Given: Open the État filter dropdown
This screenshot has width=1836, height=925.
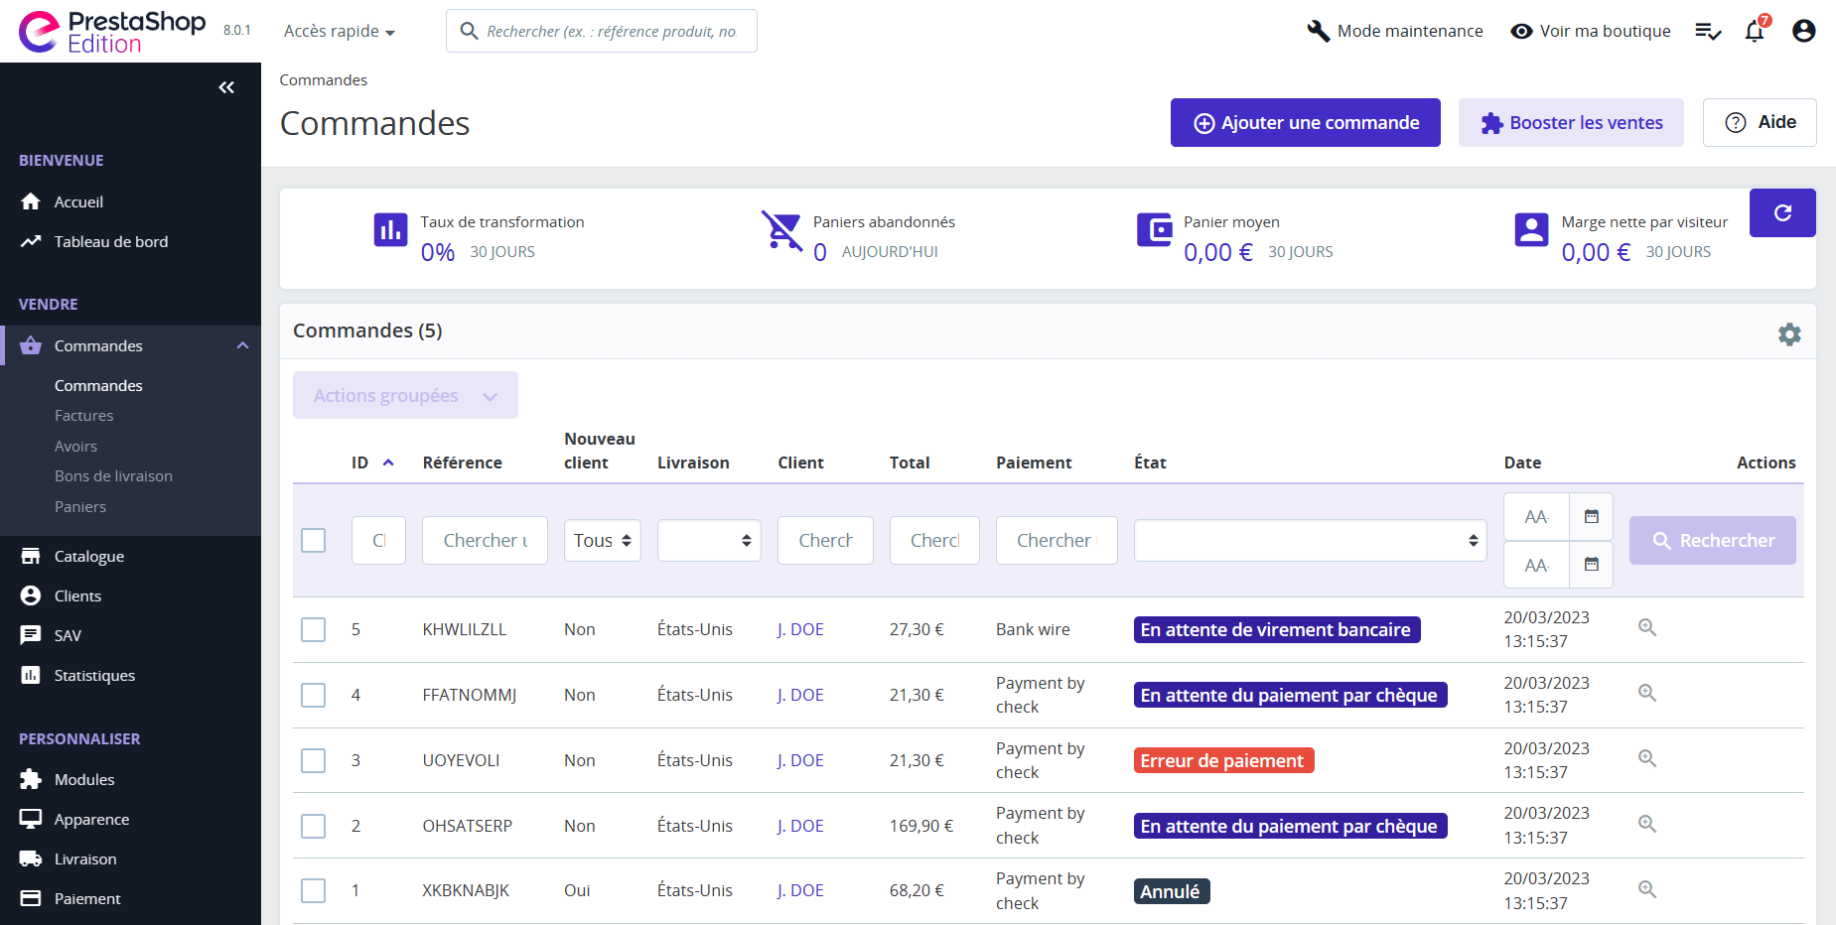Looking at the screenshot, I should coord(1309,541).
